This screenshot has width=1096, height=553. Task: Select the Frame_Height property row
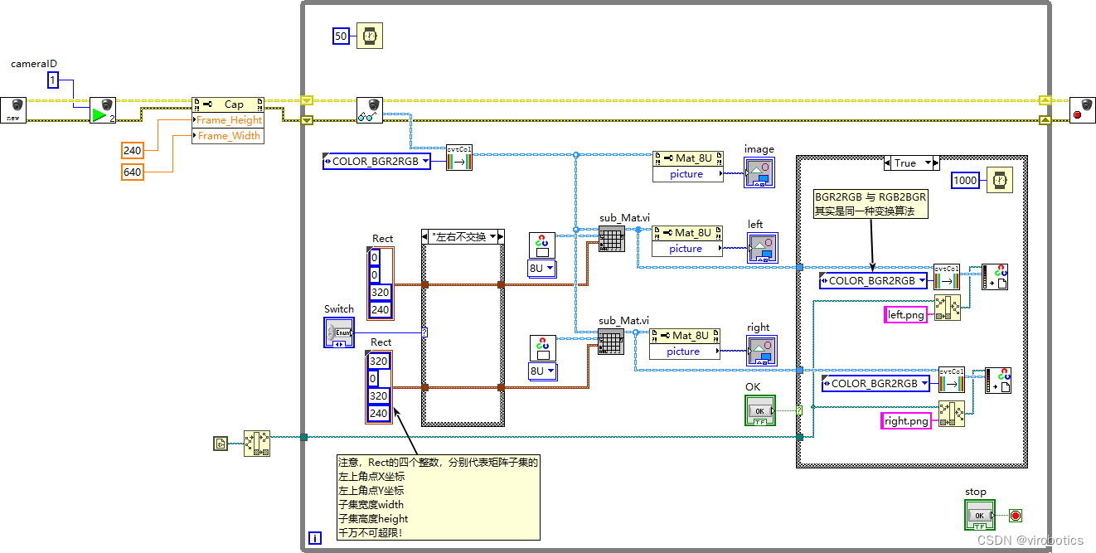click(x=228, y=120)
